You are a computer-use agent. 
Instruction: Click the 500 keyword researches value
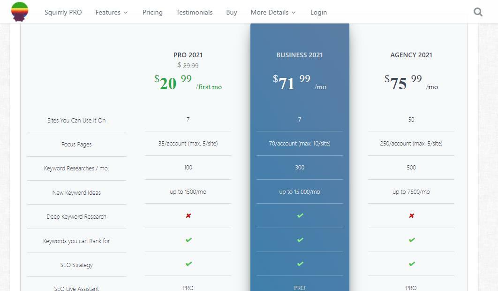[411, 167]
